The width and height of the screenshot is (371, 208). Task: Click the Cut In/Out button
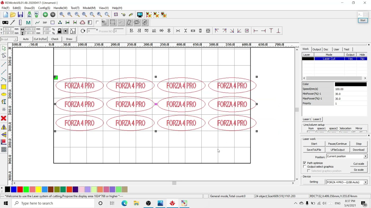[x=40, y=39]
